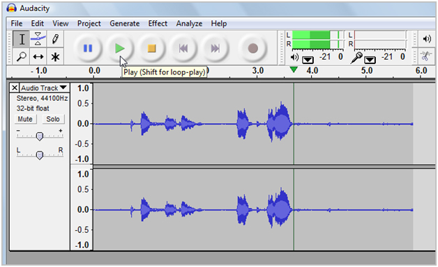This screenshot has height=267, width=438.
Task: Open the Effect menu
Action: 158,24
